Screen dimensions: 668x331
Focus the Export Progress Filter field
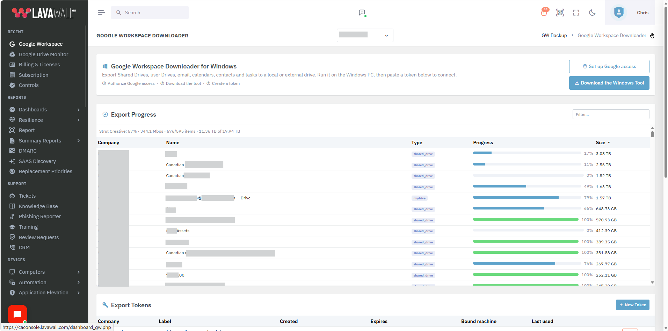(x=611, y=115)
